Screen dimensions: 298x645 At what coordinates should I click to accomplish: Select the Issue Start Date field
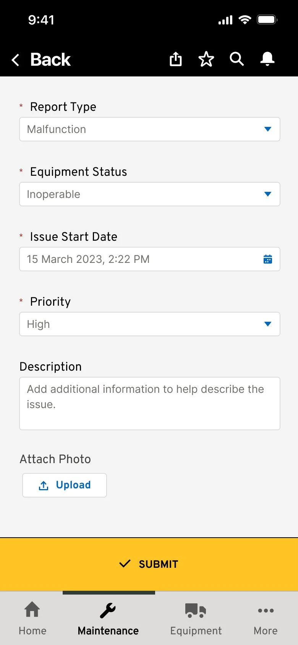point(150,259)
